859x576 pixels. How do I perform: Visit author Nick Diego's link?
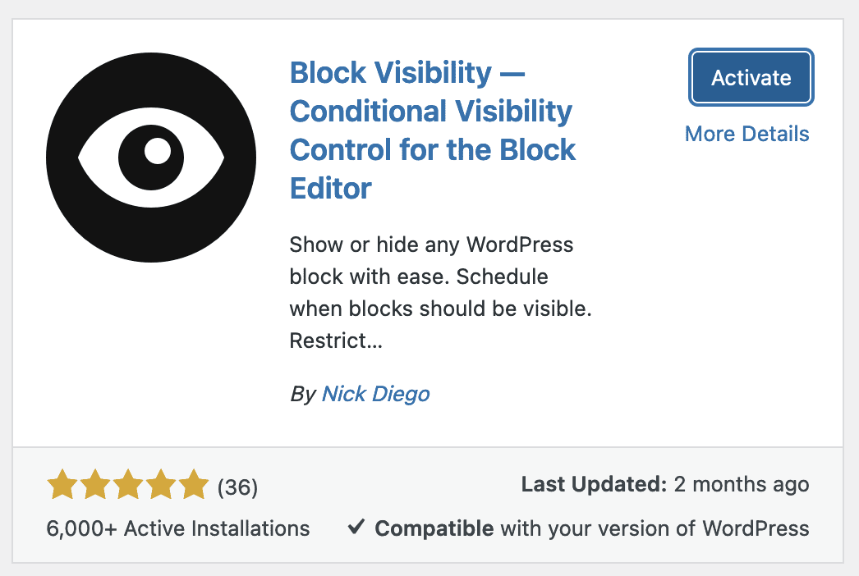(375, 394)
